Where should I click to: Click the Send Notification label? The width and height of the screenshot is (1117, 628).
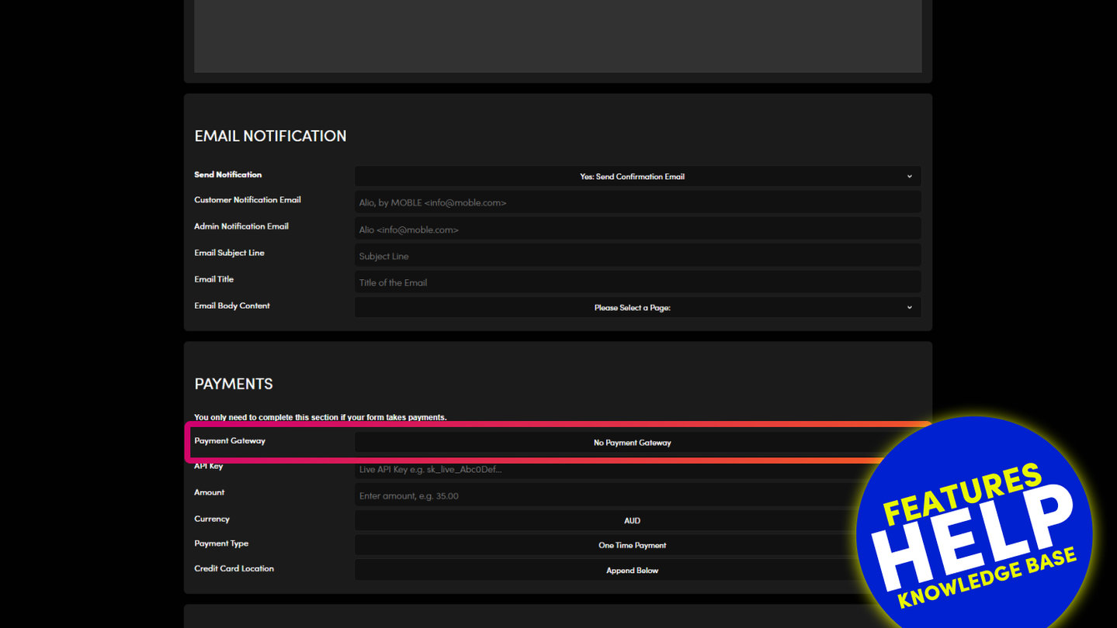228,175
